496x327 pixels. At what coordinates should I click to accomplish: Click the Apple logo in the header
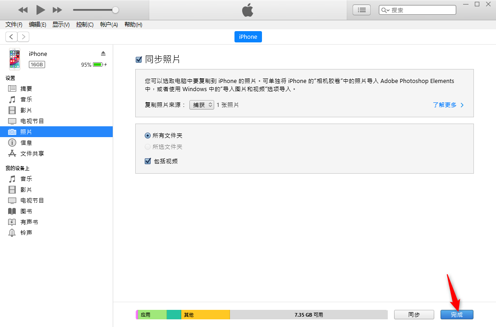(x=248, y=10)
